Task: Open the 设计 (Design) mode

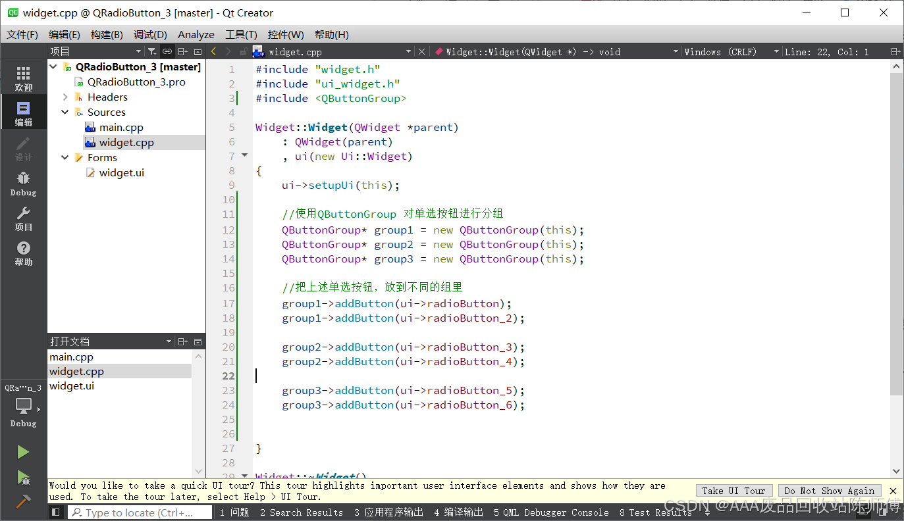Action: (23, 149)
